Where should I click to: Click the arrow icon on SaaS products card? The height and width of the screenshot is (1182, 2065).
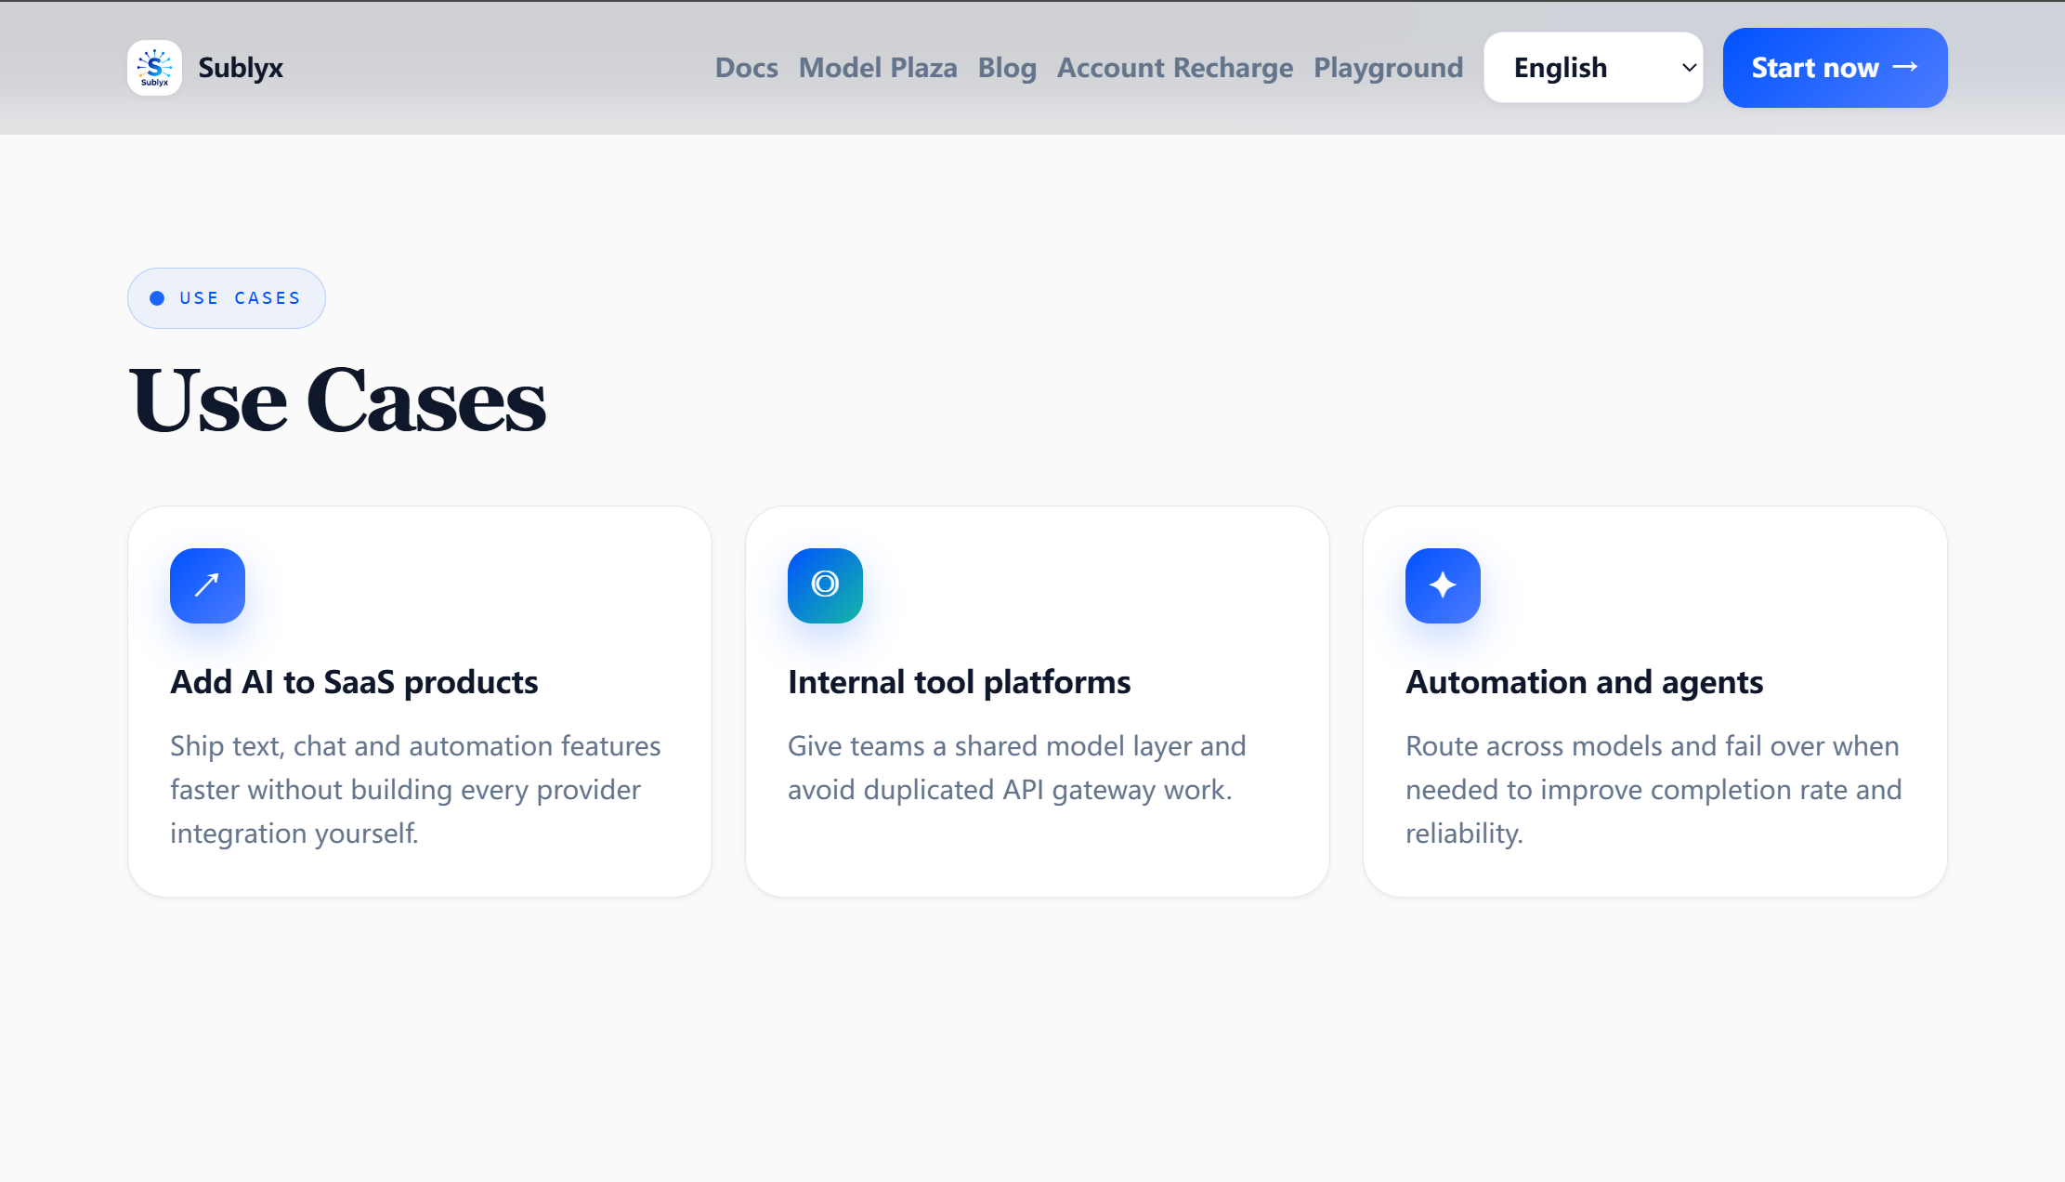point(207,585)
